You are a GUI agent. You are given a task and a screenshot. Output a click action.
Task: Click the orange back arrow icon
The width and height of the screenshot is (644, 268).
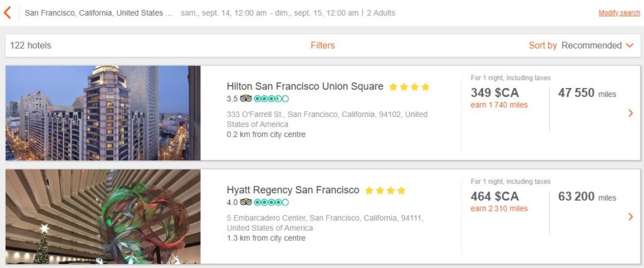(8, 13)
